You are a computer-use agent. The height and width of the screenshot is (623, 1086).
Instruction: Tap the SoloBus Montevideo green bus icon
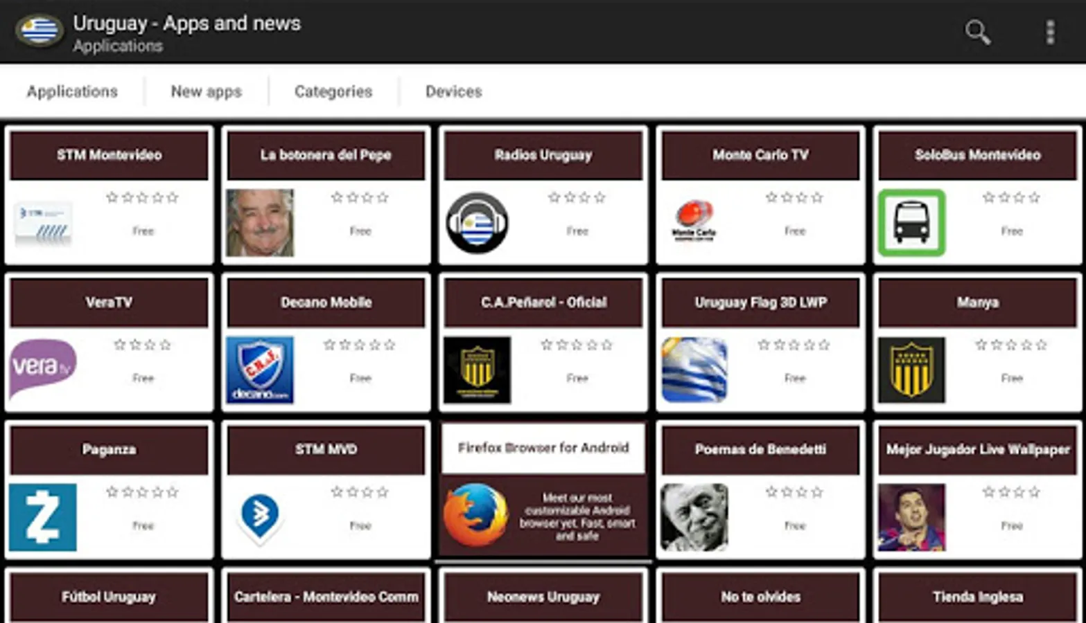tap(911, 223)
